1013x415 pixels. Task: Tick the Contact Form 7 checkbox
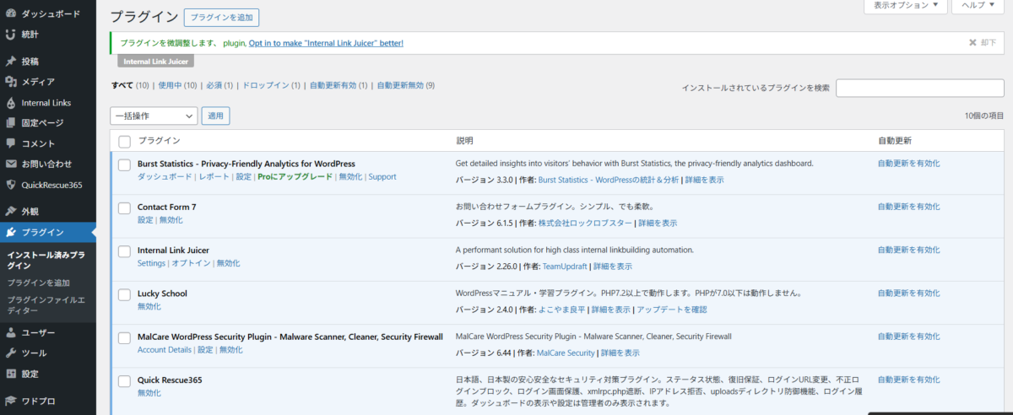124,207
